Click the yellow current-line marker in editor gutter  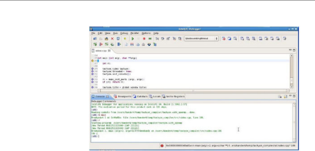pos(92,61)
